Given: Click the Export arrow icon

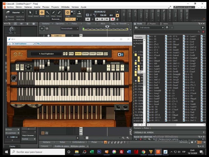Looking at the screenshot, I should (x=8, y=12).
